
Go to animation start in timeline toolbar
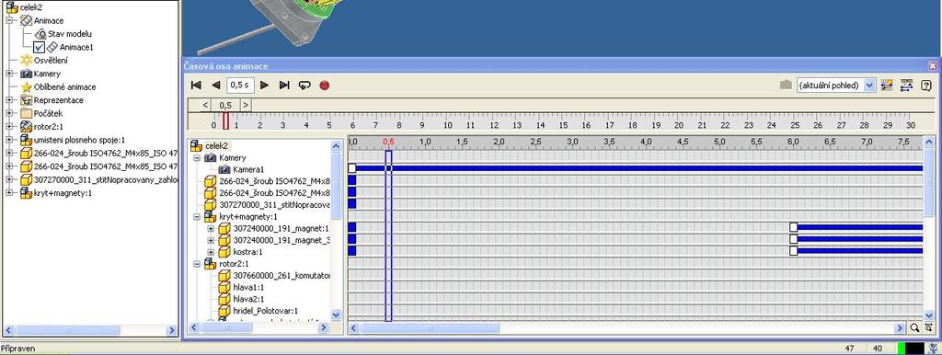pos(196,86)
